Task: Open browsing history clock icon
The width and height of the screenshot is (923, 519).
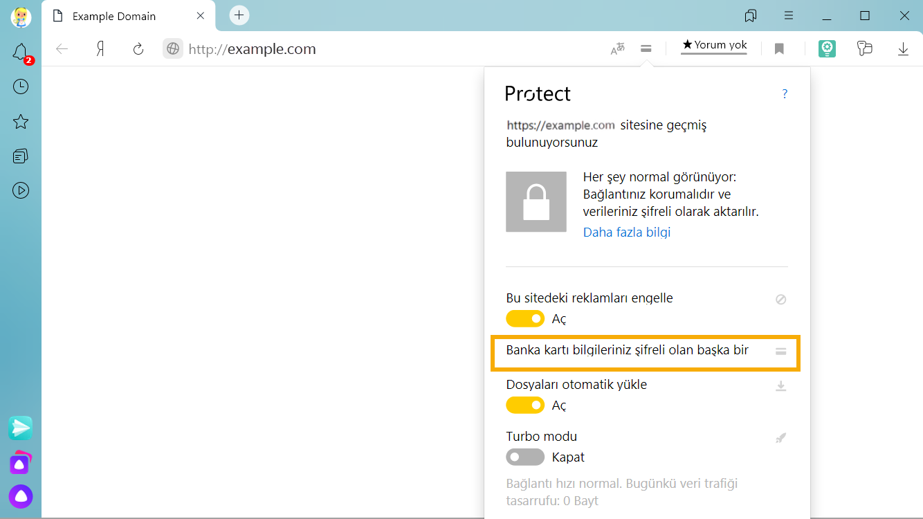Action: click(x=21, y=86)
